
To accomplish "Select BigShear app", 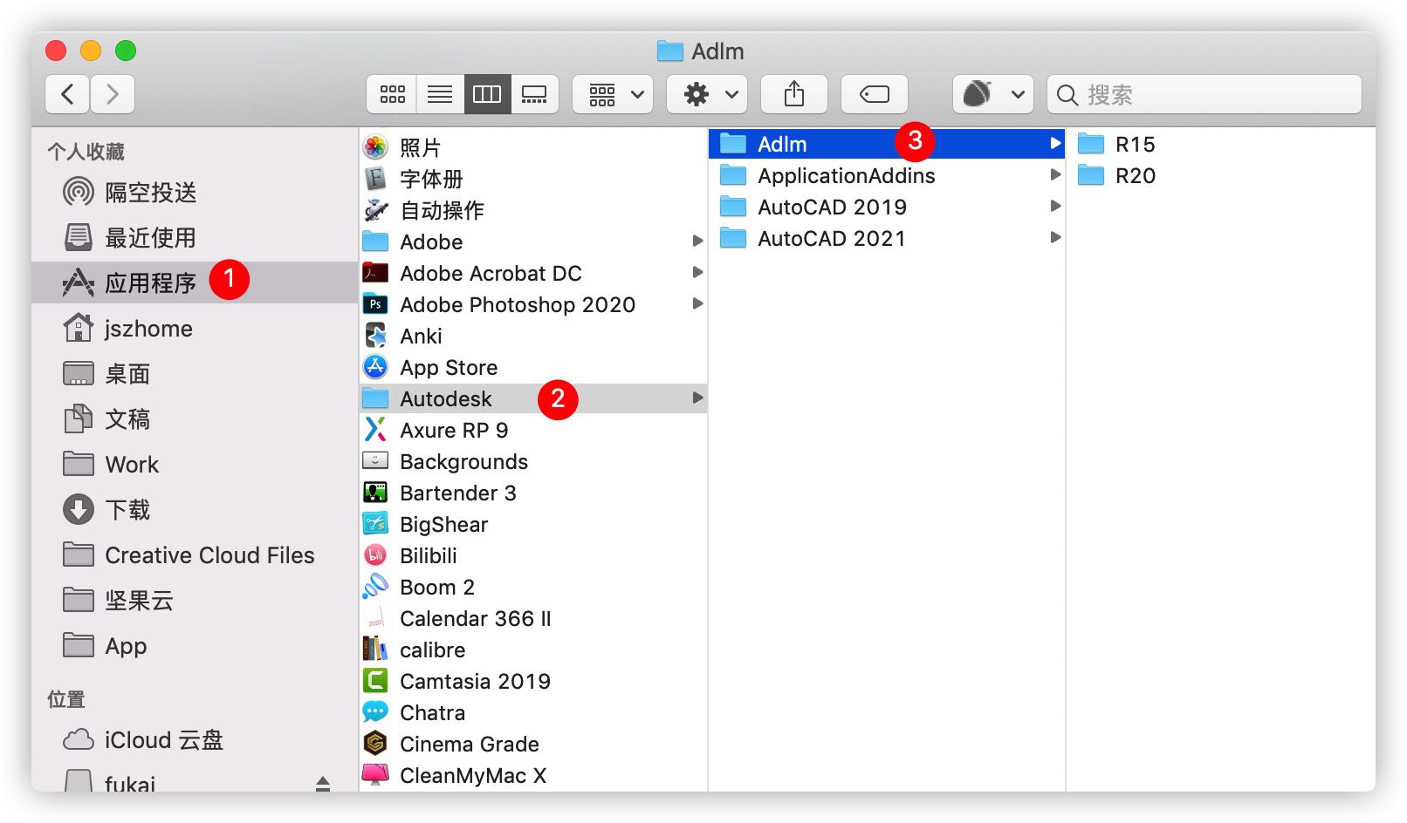I will [533, 524].
